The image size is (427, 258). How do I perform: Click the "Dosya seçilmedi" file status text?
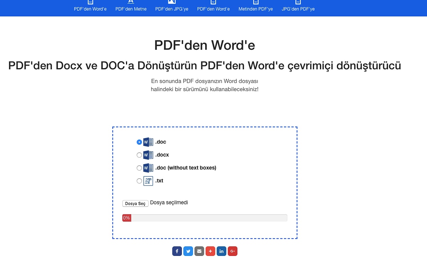(169, 203)
